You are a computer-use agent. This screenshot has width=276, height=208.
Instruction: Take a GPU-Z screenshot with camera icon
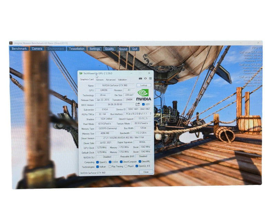(x=140, y=79)
